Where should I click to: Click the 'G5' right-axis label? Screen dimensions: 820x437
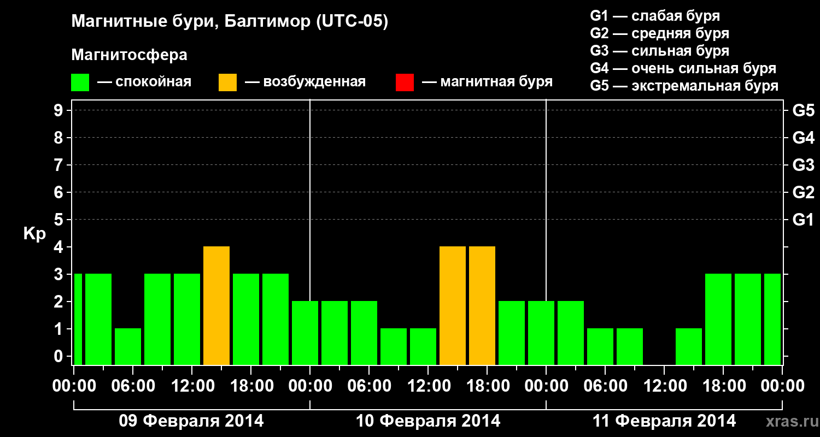click(804, 110)
